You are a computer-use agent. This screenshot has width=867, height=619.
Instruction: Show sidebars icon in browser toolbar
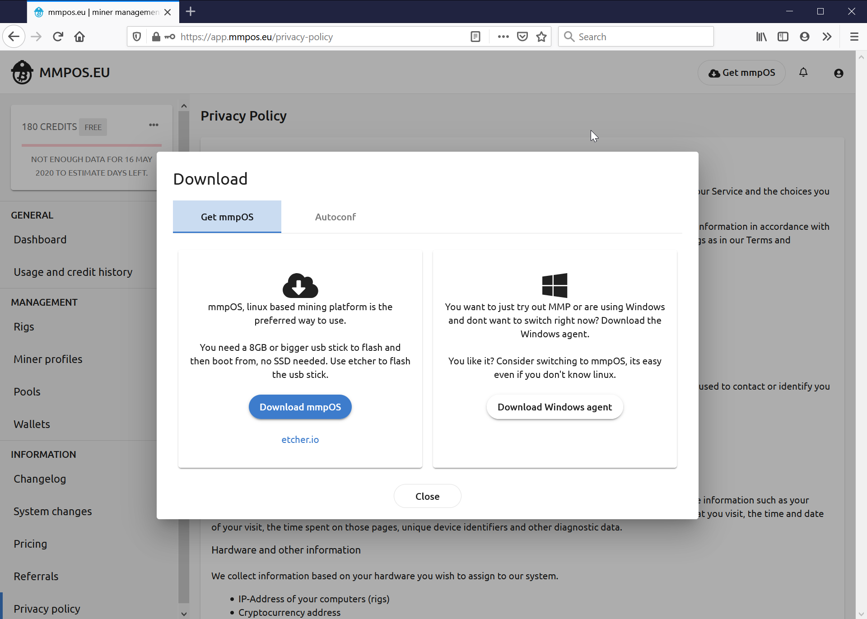click(783, 37)
